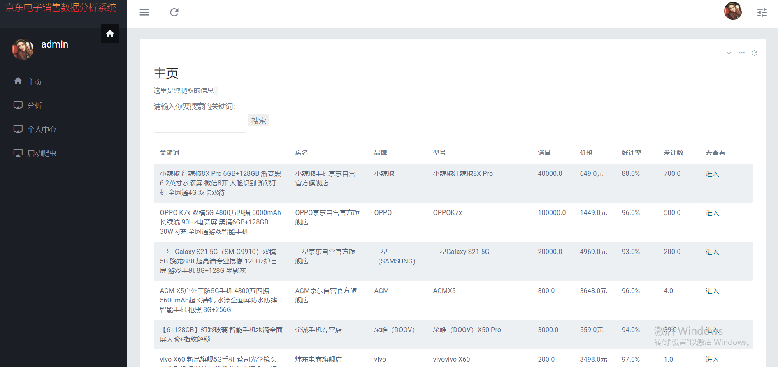Focus the keyword search input field
Screen dimensions: 778x367
click(200, 123)
